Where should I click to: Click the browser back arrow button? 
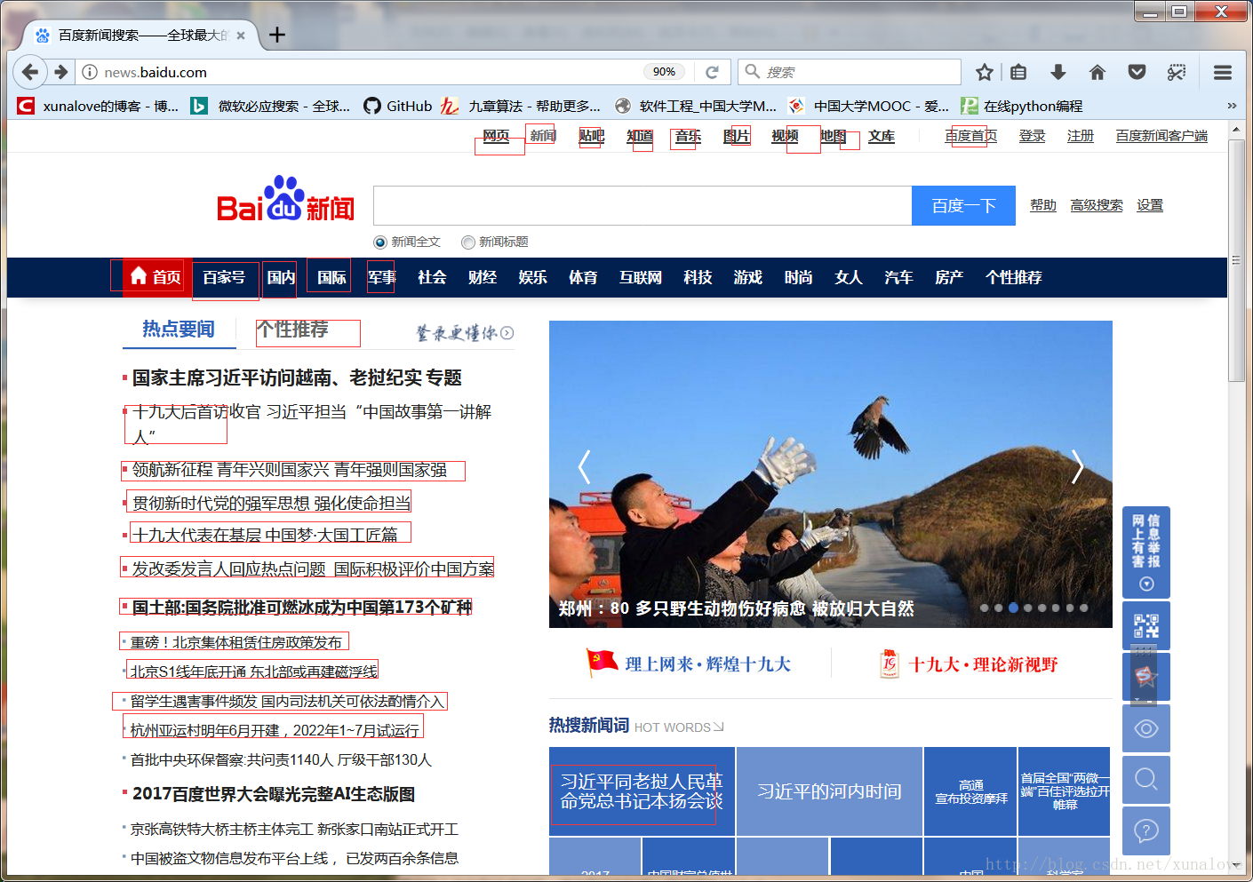tap(29, 72)
